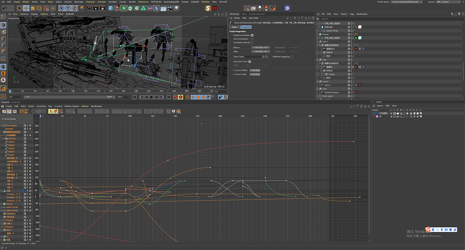Toggle Solo Animation checkbox

[252, 39]
